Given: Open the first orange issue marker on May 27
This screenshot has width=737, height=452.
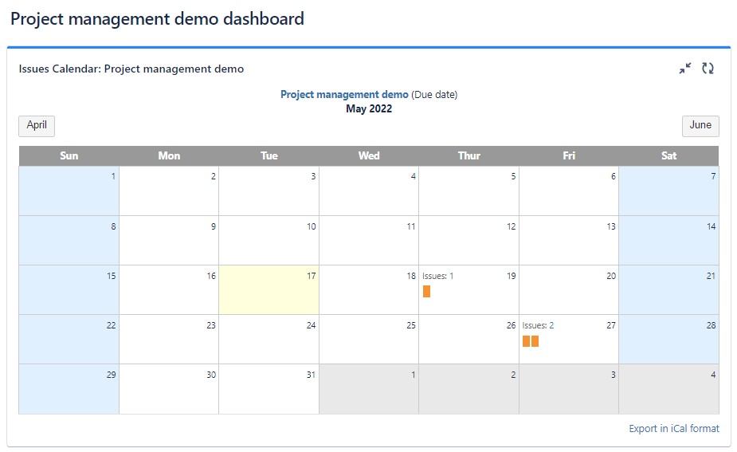Looking at the screenshot, I should click(526, 341).
